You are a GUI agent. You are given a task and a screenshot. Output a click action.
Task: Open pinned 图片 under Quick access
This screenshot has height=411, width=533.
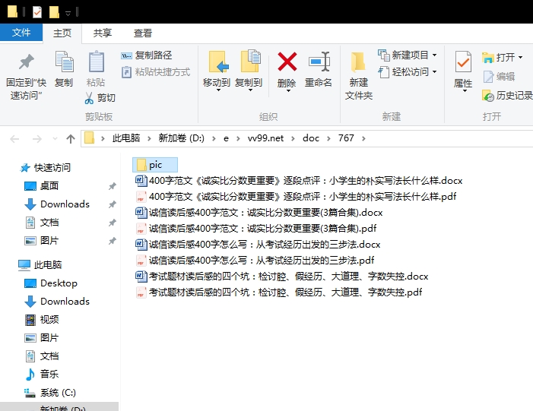(42, 241)
